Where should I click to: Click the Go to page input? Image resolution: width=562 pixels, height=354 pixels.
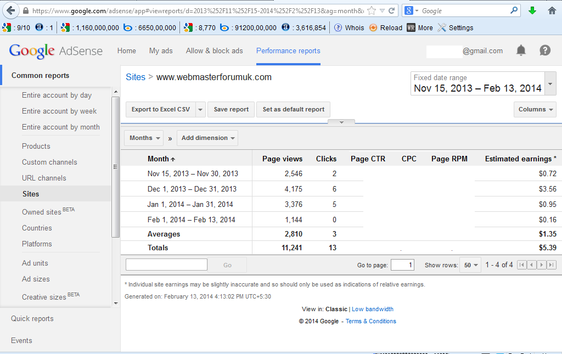click(402, 265)
